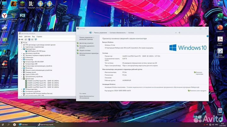Collapse the Процессоры node
The height and width of the screenshot is (127, 227).
tap(22, 79)
